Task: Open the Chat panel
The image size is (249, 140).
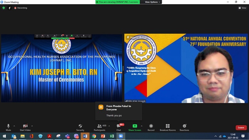Action: click(x=118, y=128)
